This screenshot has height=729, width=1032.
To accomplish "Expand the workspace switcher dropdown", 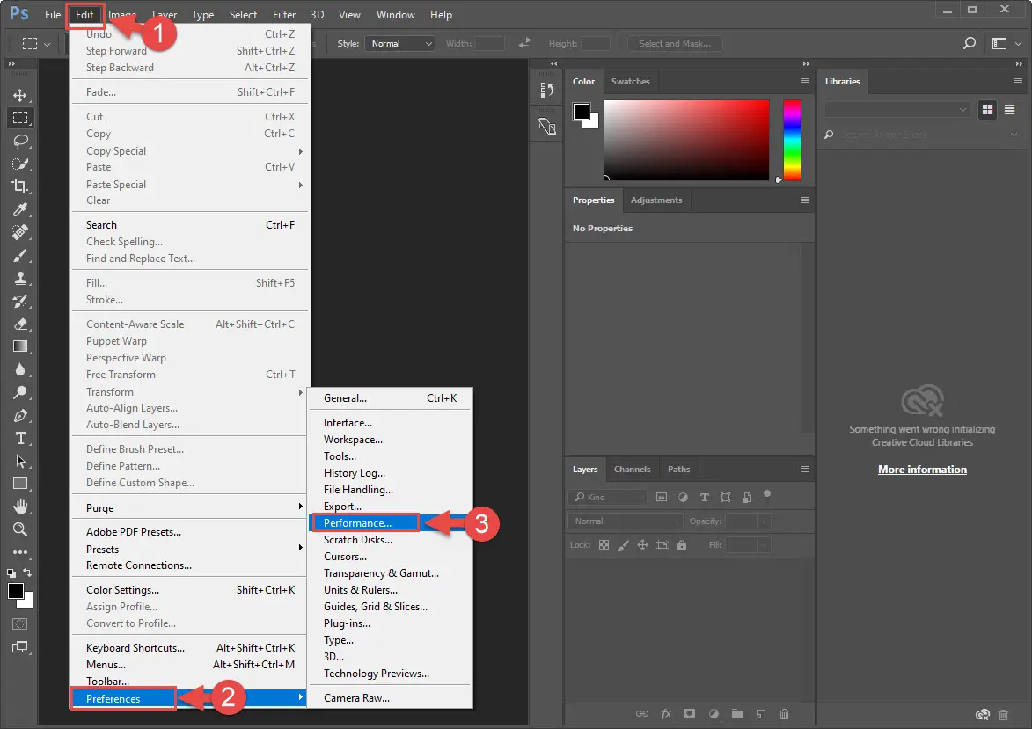I will (x=1004, y=43).
